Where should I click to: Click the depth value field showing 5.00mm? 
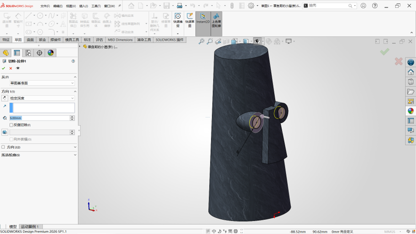[x=40, y=118]
